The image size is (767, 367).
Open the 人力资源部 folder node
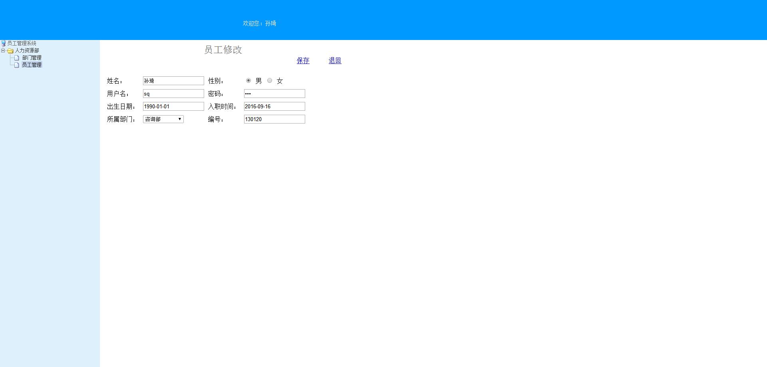click(26, 50)
